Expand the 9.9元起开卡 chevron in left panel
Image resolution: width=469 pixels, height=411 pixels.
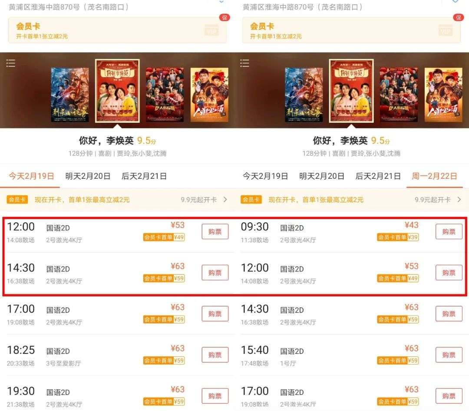(x=225, y=199)
